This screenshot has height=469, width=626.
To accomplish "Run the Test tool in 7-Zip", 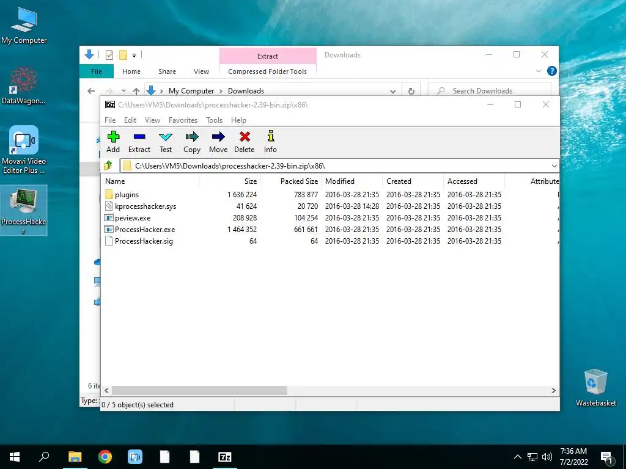I will [166, 137].
